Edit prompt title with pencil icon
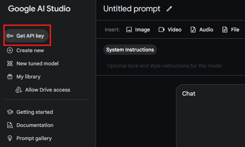 coord(169,9)
